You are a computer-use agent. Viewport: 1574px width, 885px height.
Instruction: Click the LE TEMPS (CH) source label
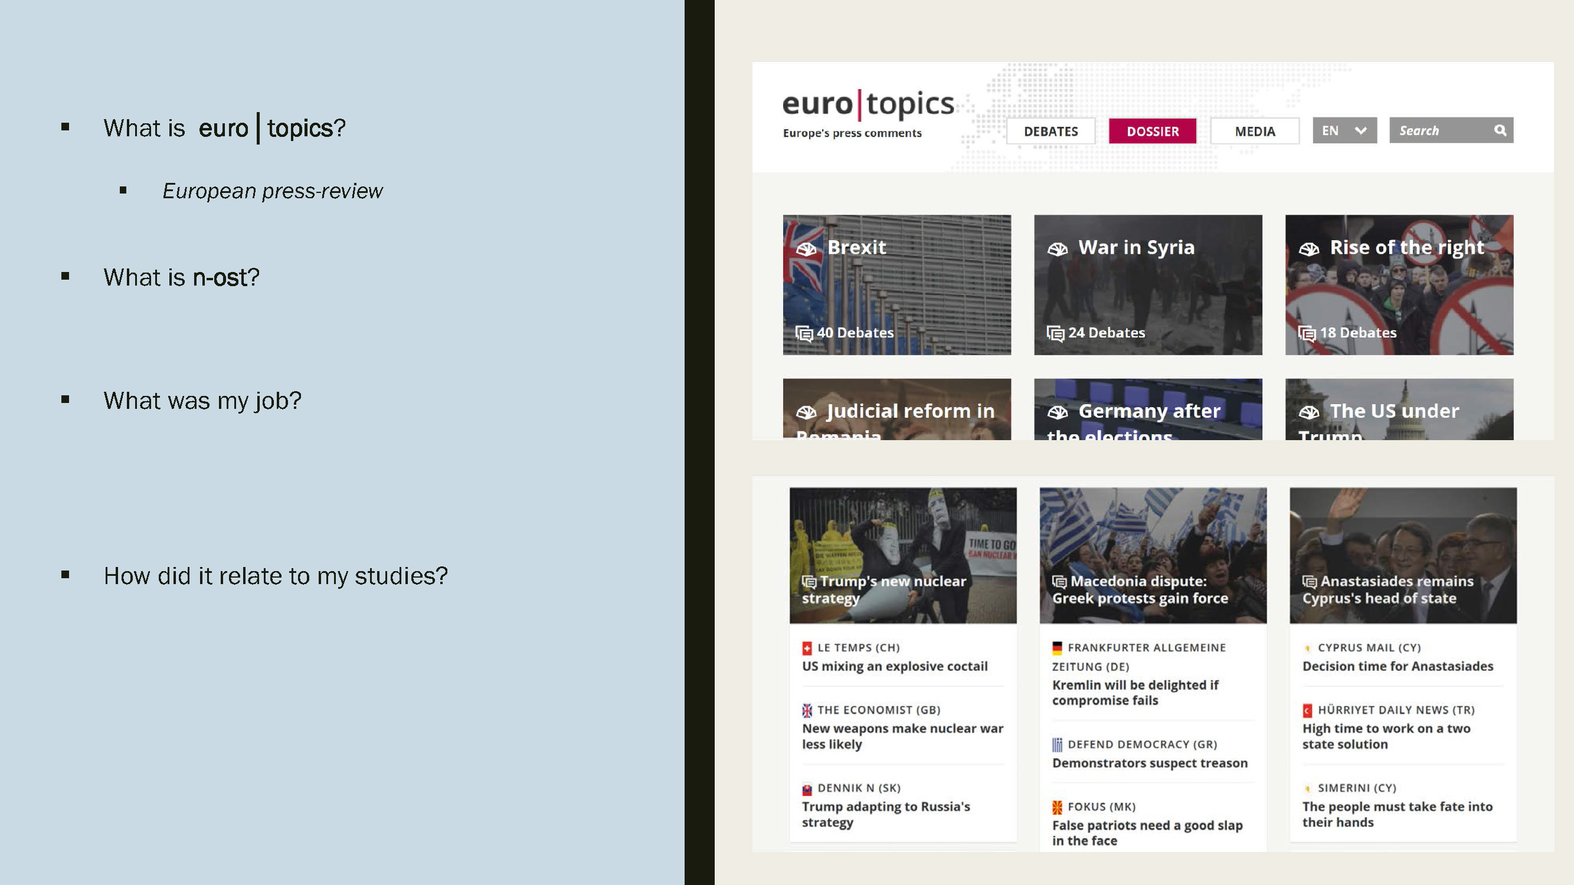(x=859, y=648)
